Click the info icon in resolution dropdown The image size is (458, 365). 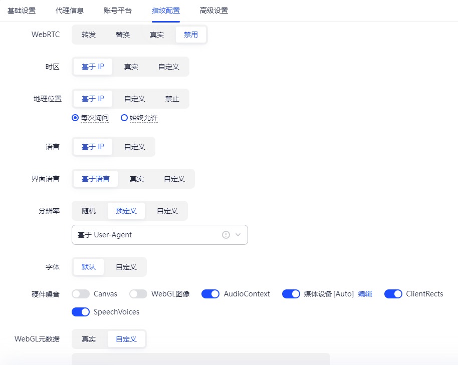click(225, 235)
